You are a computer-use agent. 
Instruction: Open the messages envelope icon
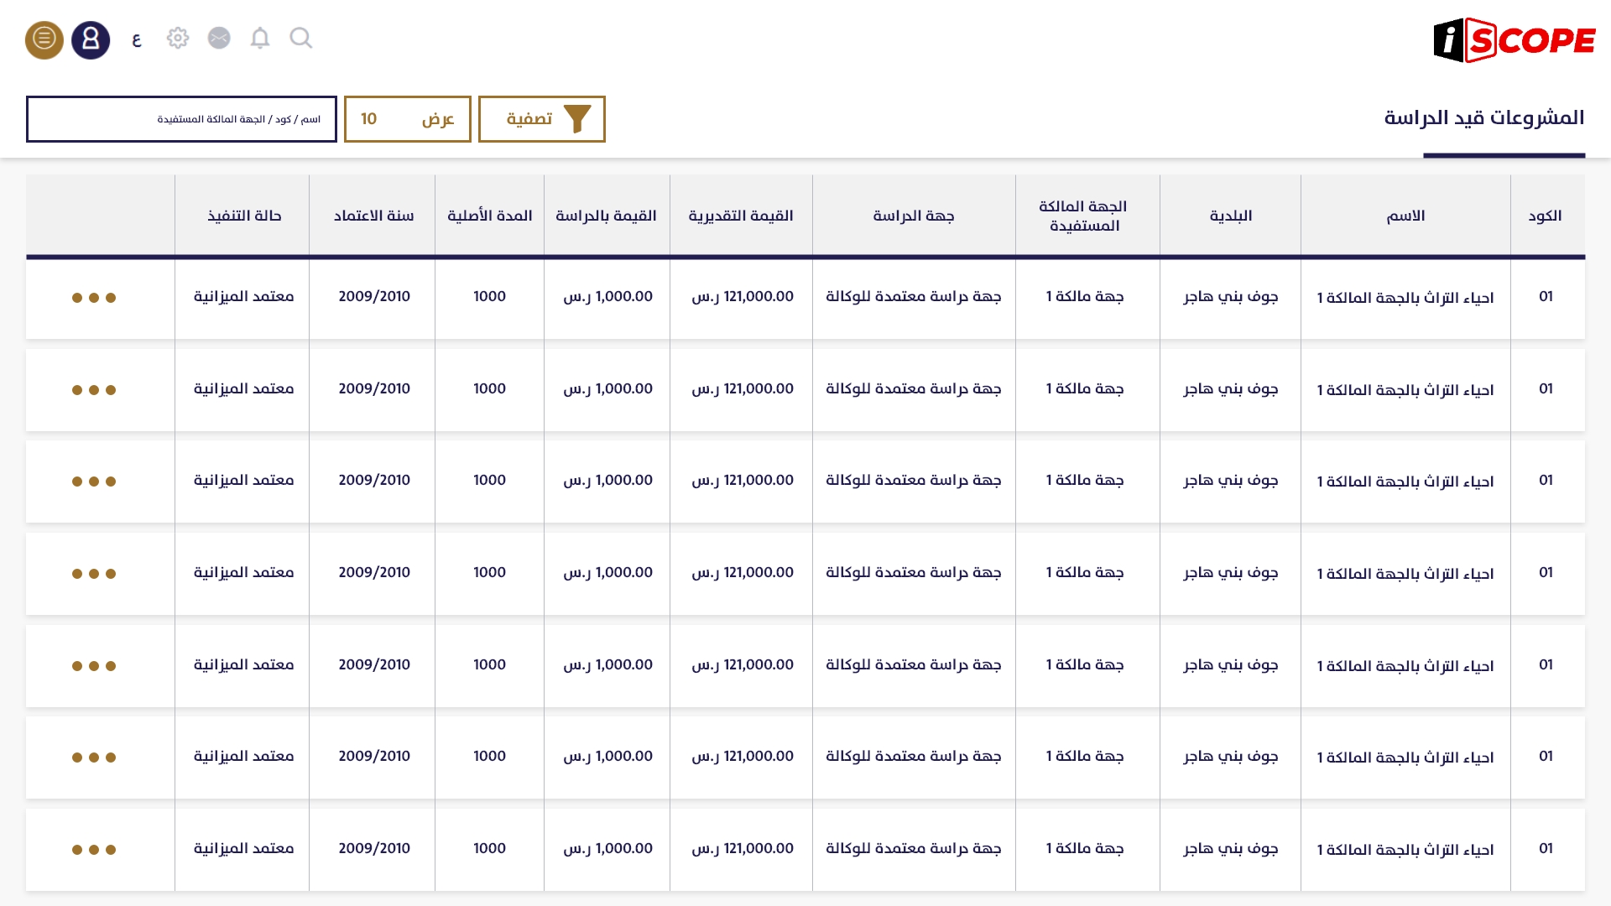click(219, 39)
